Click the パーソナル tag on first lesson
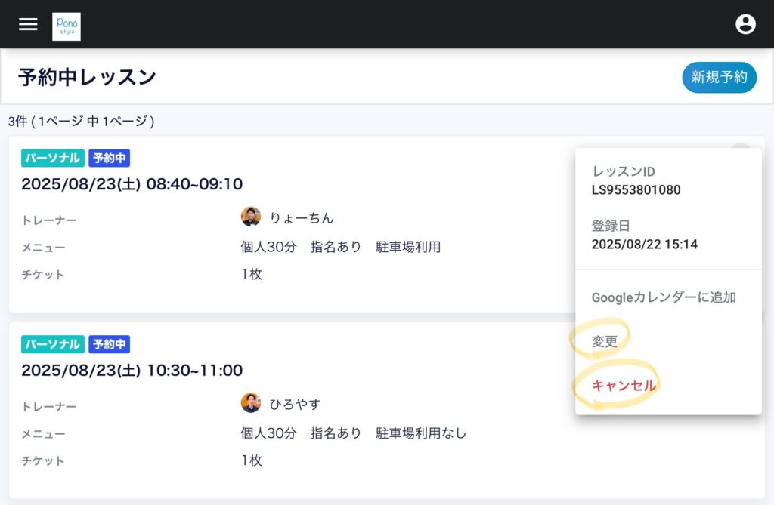This screenshot has width=774, height=505. [x=53, y=158]
